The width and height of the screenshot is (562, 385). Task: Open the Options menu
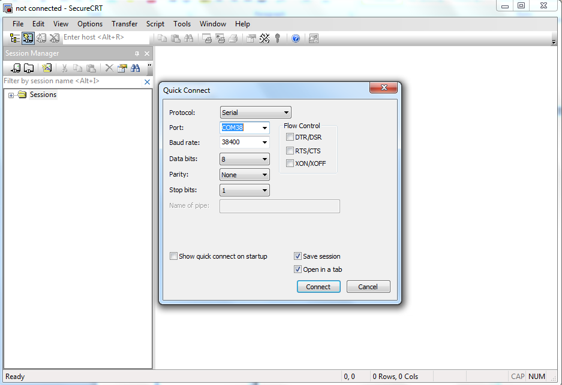pyautogui.click(x=90, y=24)
